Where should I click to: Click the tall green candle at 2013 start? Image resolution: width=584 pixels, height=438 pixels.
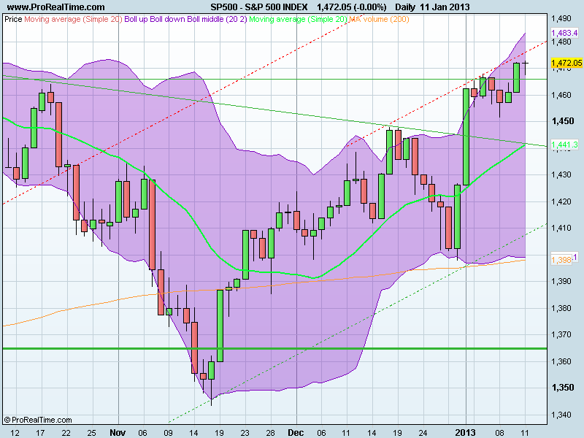coord(466,137)
